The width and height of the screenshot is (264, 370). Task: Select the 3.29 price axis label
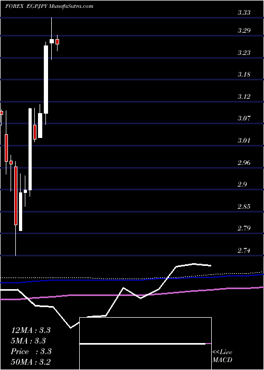tap(244, 31)
